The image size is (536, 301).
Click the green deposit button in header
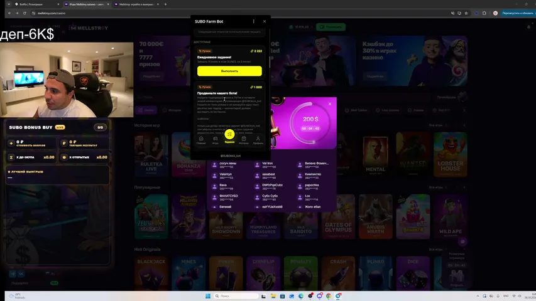331,26
